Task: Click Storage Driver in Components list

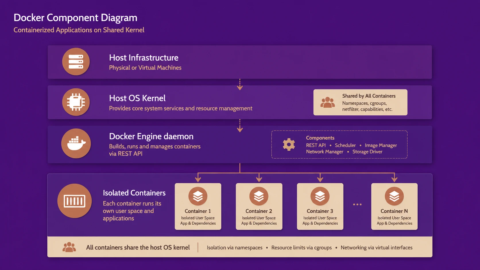Action: pos(367,152)
